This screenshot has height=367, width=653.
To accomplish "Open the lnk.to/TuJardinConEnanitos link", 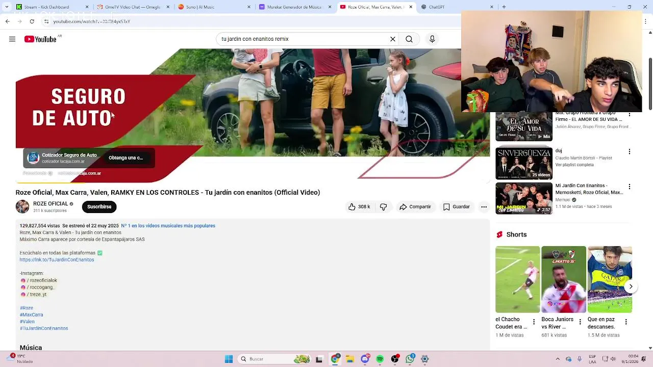I will (57, 260).
